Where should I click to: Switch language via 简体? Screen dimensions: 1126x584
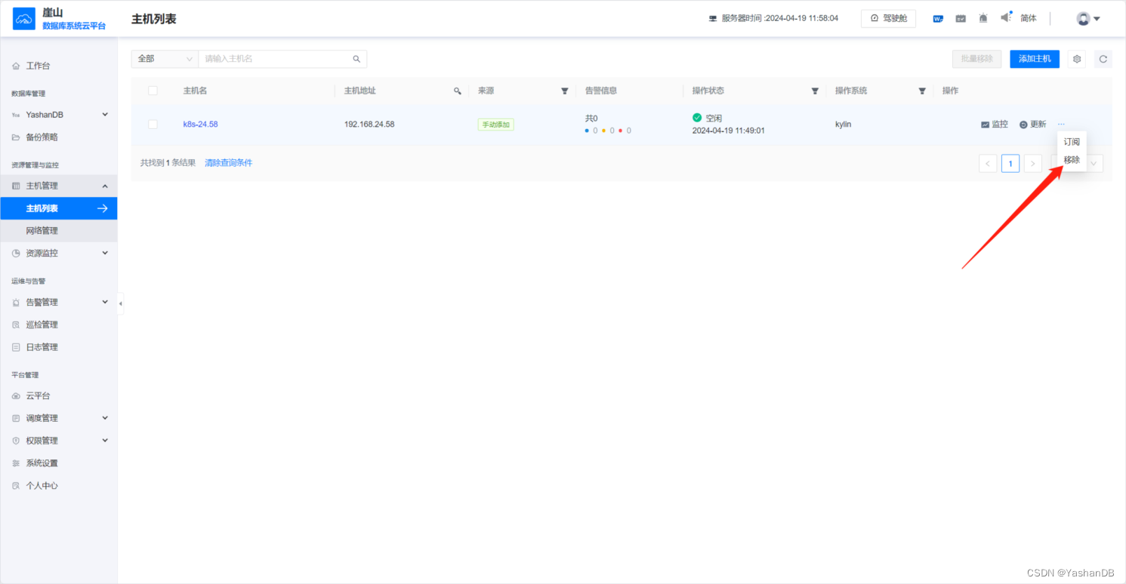click(x=1029, y=18)
